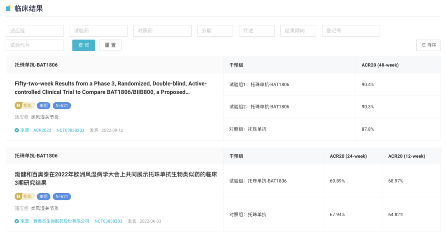Click the source check icon beside 百奥泰生物制药

(17, 221)
